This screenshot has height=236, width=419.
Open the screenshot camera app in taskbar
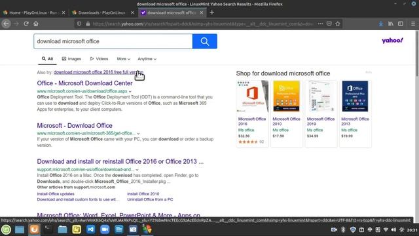click(x=133, y=229)
